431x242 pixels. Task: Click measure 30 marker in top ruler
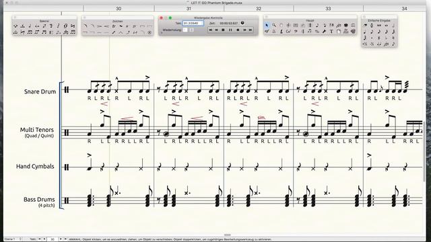[x=119, y=9]
